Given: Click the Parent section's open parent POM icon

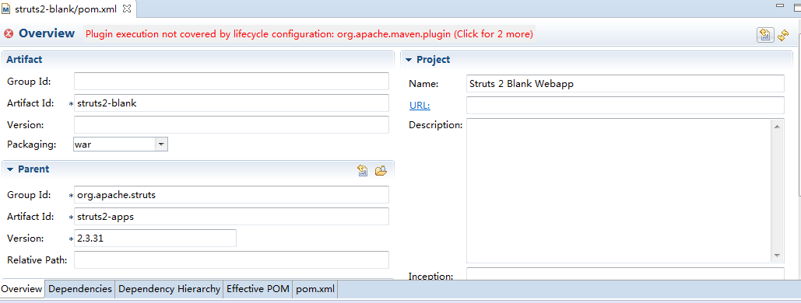Looking at the screenshot, I should click(363, 170).
